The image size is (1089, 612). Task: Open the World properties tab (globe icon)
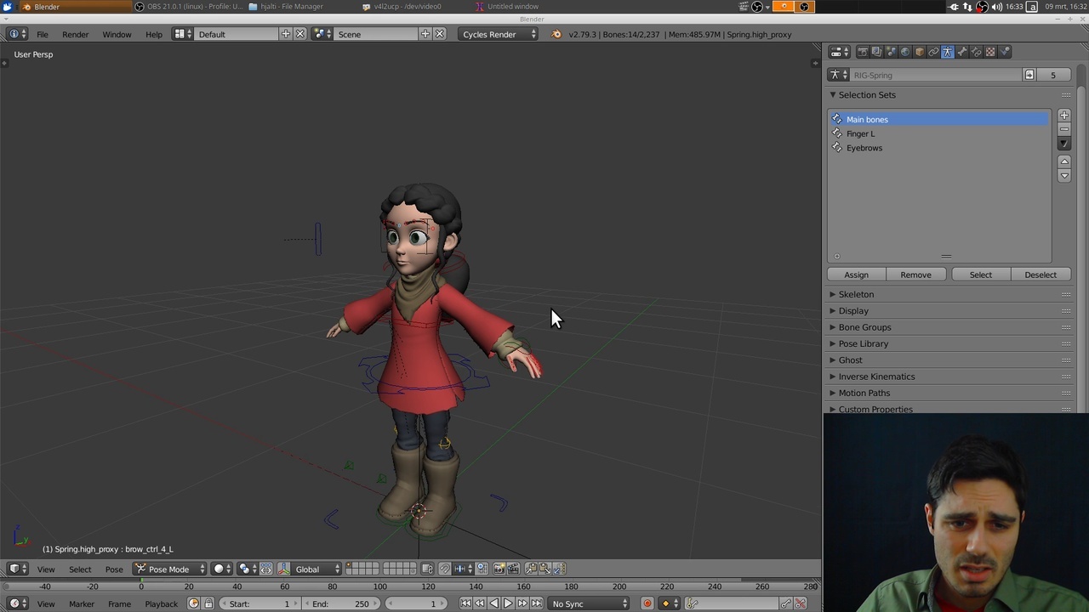click(x=904, y=51)
